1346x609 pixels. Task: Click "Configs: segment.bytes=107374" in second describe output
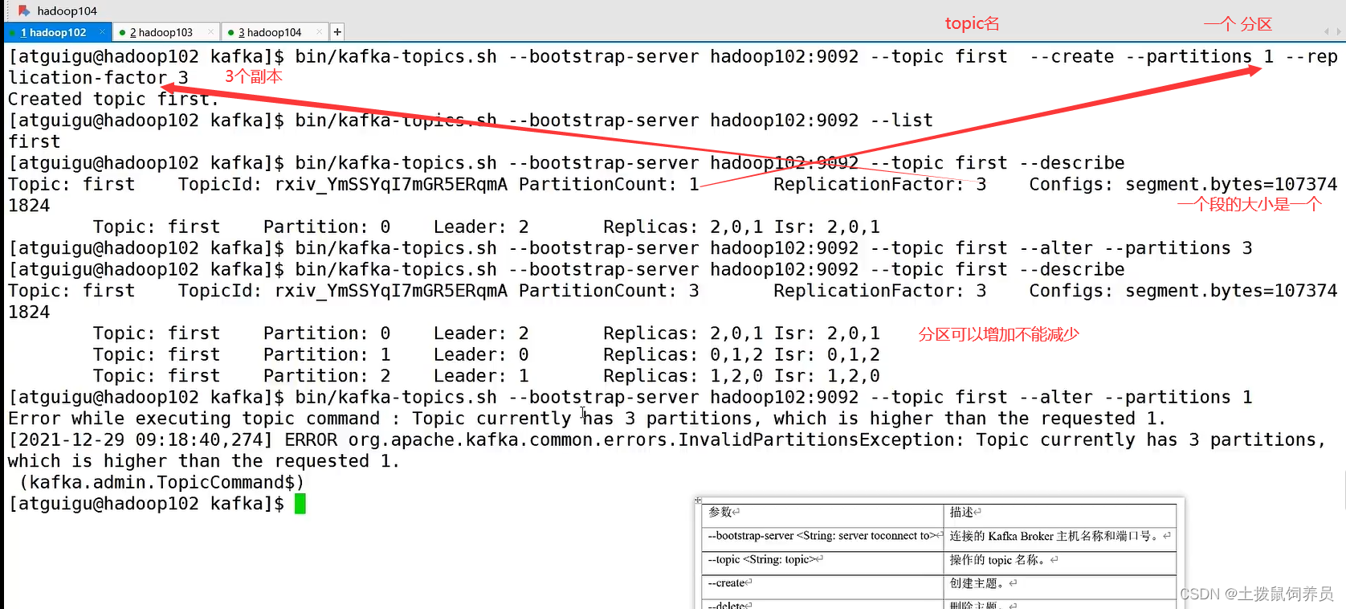[1183, 291]
